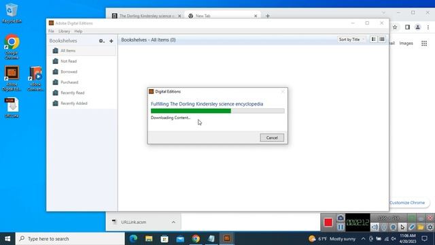
Task: Close the Digital Editions dialog
Action: 283,91
